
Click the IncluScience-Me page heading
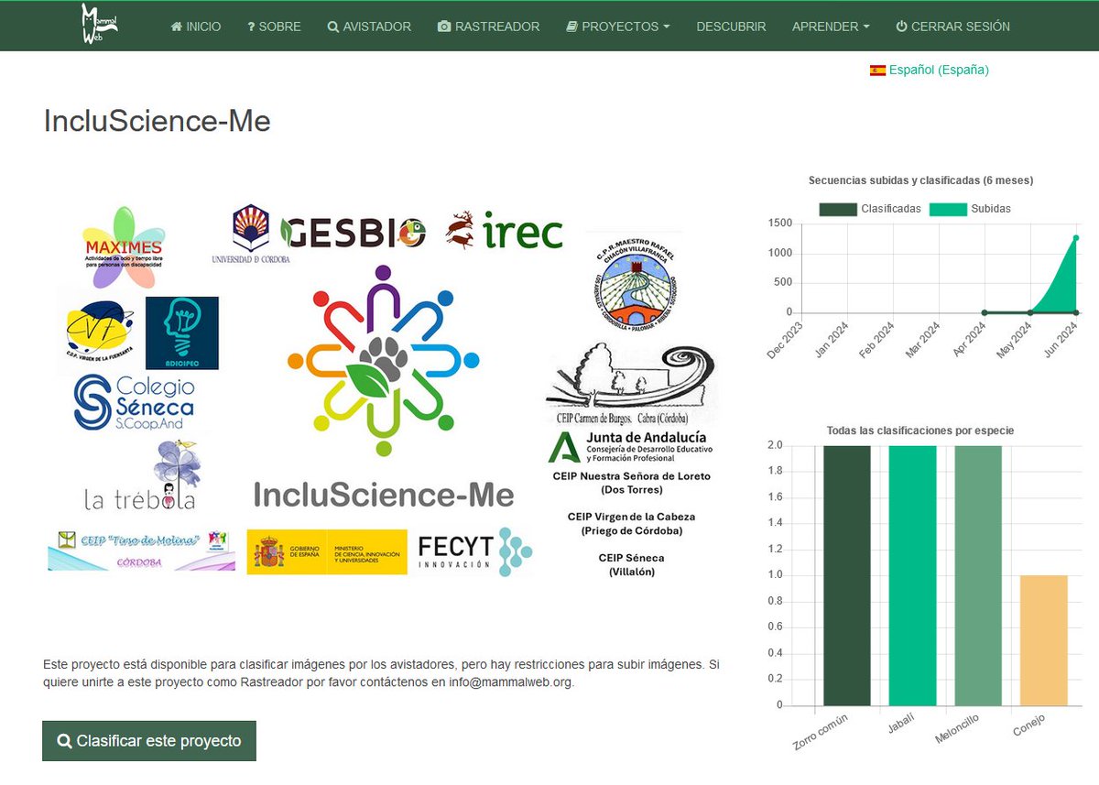pyautogui.click(x=158, y=121)
